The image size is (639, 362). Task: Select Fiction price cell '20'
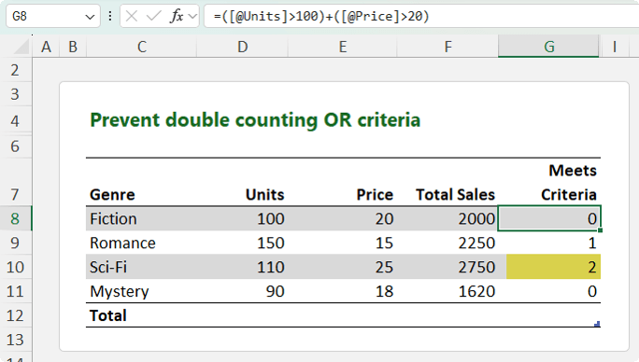[342, 218]
